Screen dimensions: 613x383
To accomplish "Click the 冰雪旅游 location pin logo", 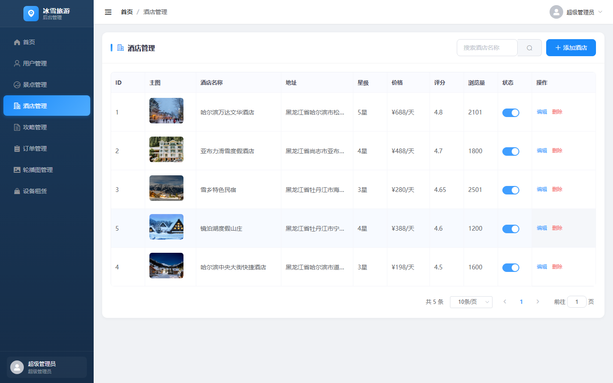I will [x=31, y=14].
